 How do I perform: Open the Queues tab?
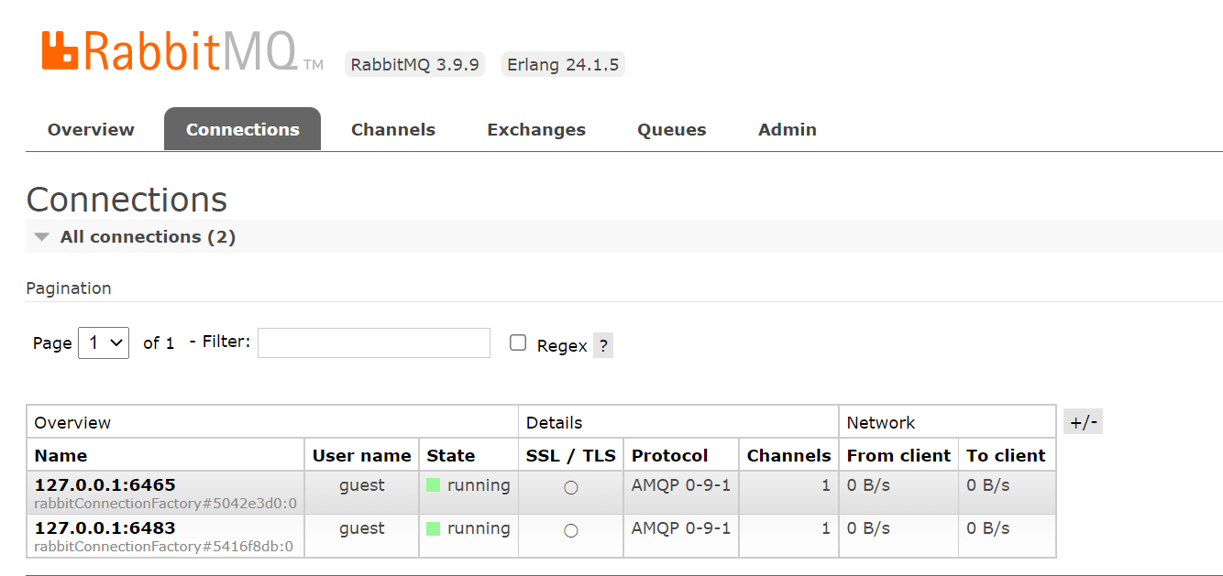(x=671, y=130)
